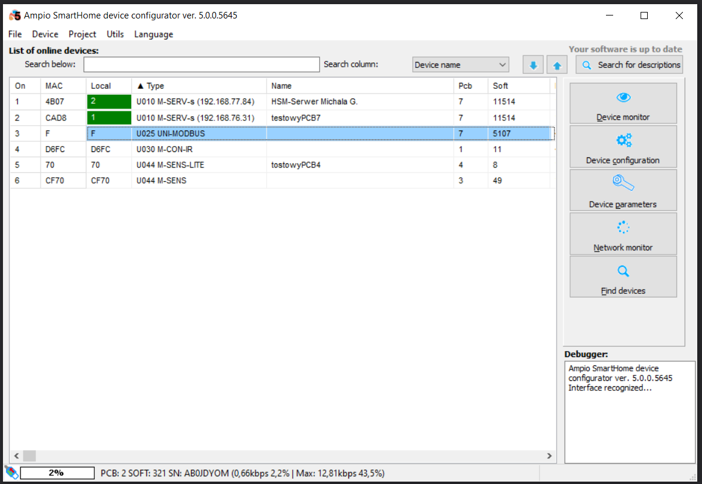Click the Device configuration label

pos(623,160)
